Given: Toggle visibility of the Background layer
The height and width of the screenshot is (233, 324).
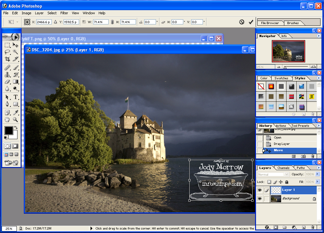Looking at the screenshot, I should (260, 198).
